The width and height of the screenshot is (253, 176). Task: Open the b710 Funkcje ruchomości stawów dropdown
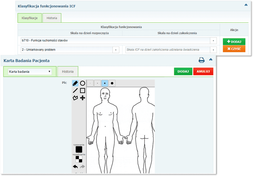[214, 41]
